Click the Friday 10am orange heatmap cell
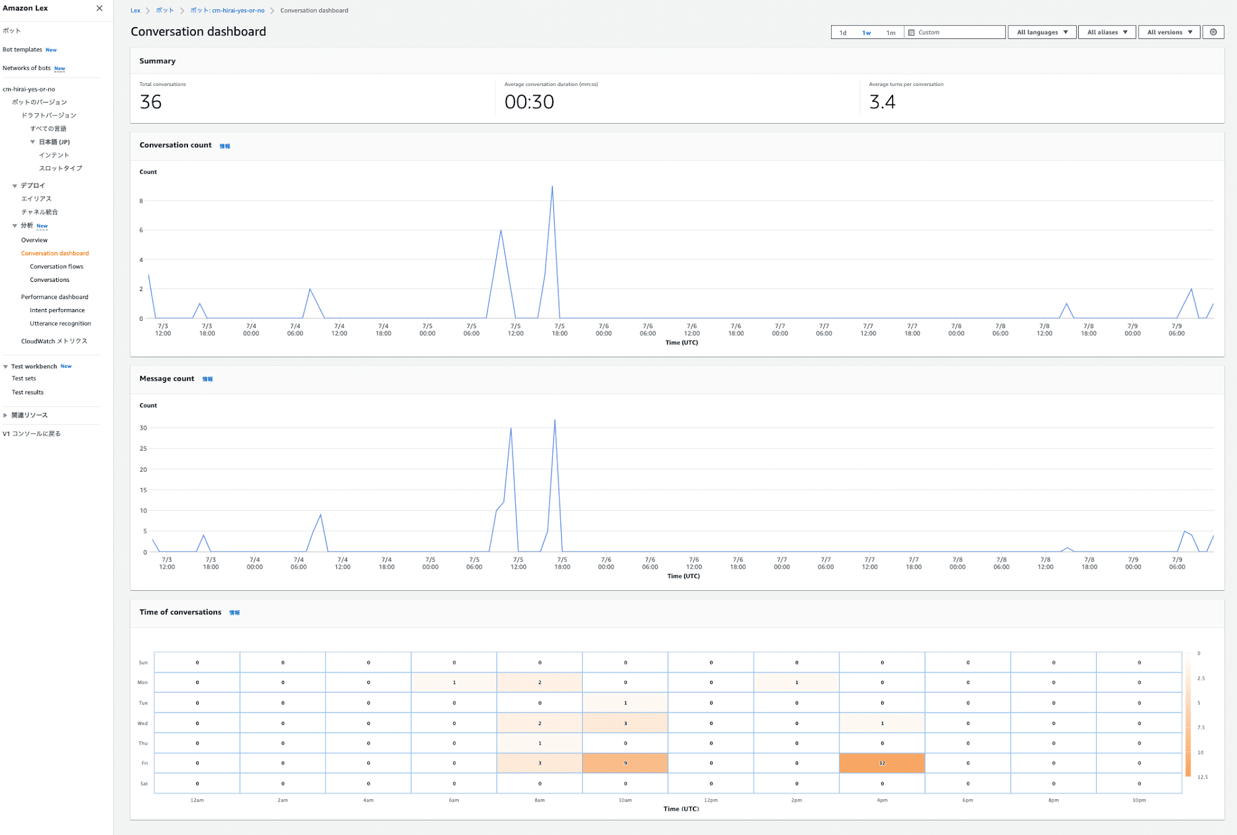 [625, 763]
